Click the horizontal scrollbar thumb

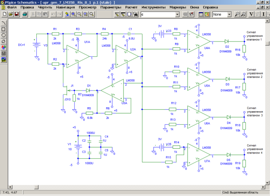pyautogui.click(x=36, y=187)
